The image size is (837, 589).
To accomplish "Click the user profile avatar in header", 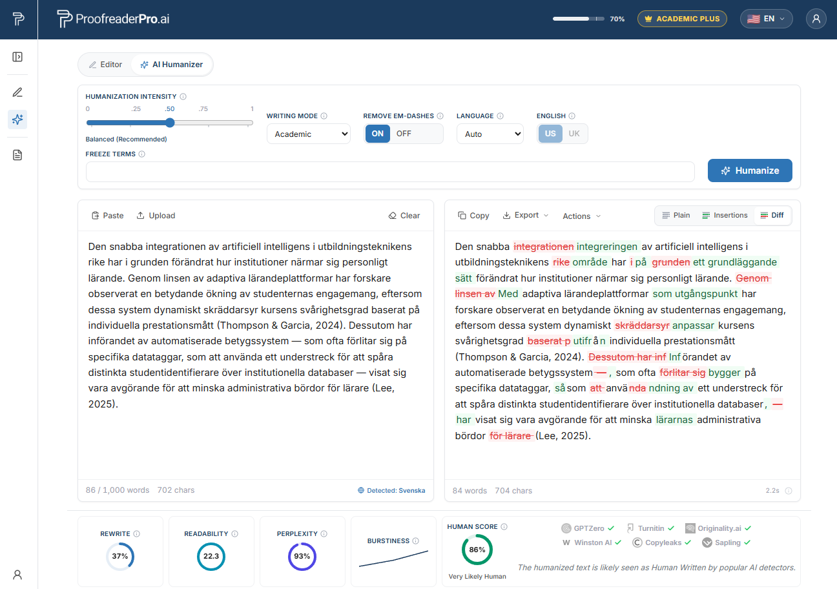I will click(x=816, y=19).
